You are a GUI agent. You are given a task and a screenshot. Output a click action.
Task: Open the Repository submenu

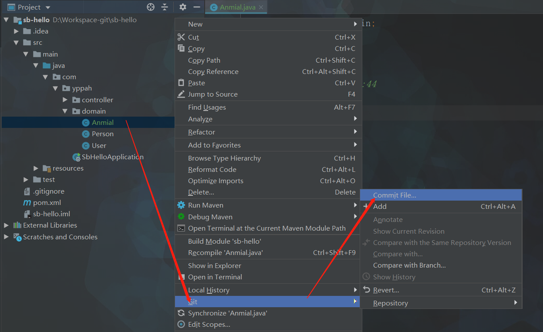pos(391,303)
